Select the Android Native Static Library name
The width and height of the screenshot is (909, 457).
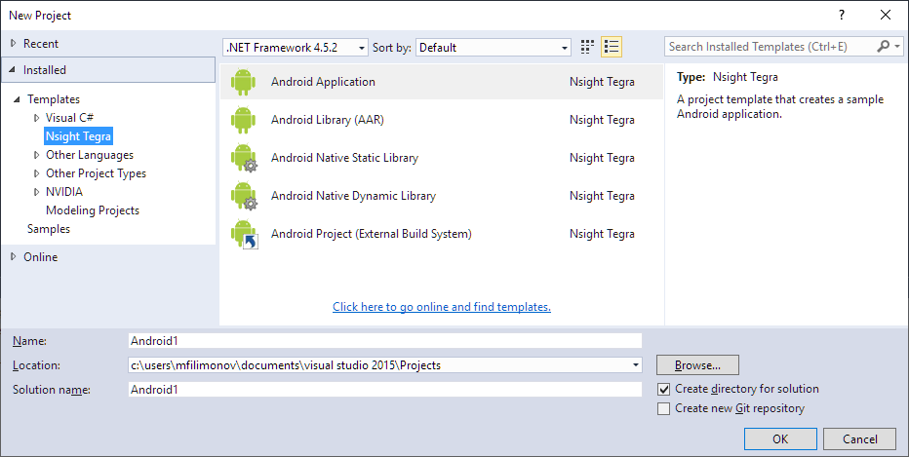coord(344,158)
